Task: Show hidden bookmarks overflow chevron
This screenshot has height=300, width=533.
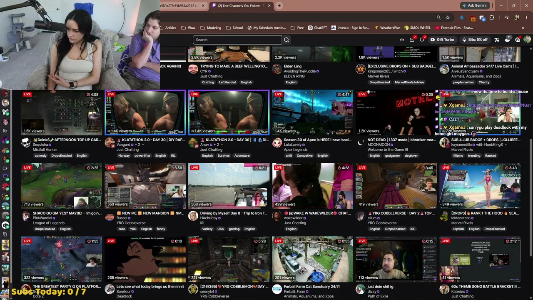Action: point(523,28)
